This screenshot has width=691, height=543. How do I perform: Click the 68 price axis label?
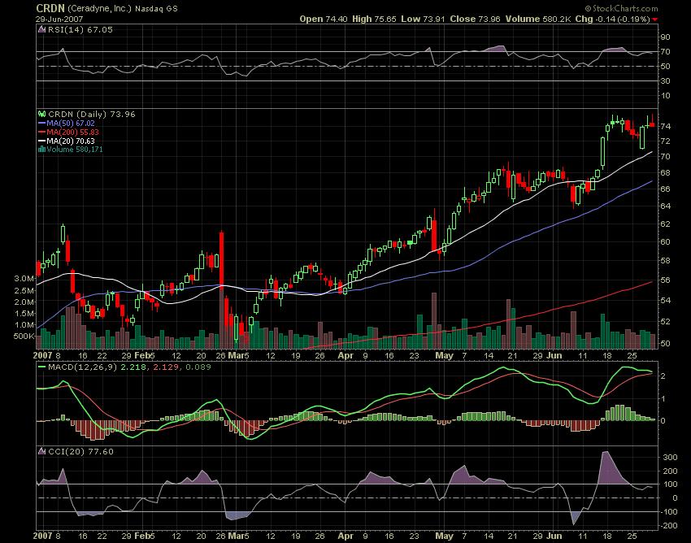coord(665,173)
